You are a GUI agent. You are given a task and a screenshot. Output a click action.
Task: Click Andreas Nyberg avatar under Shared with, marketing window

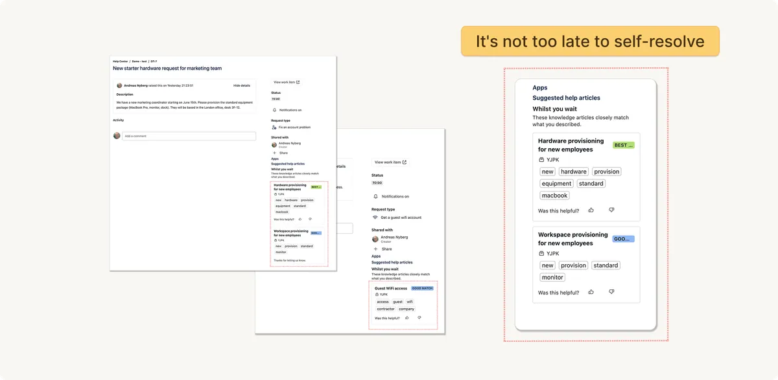274,145
